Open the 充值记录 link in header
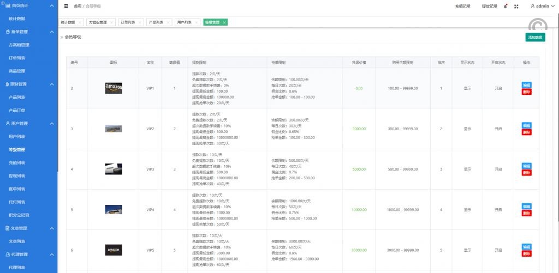 [x=462, y=6]
